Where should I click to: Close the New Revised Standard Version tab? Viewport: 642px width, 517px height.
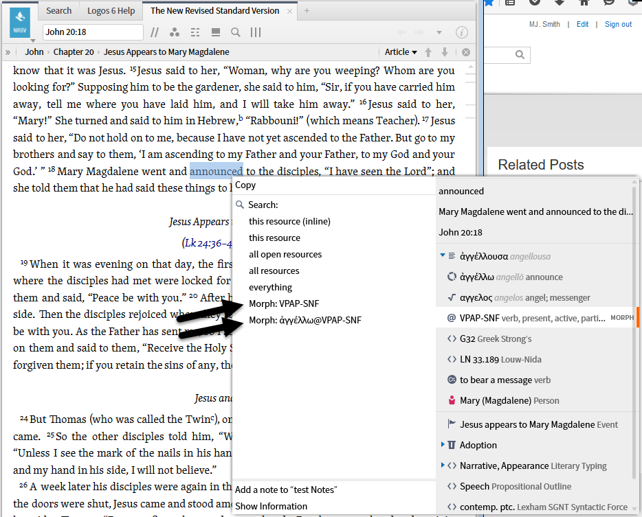click(x=289, y=12)
